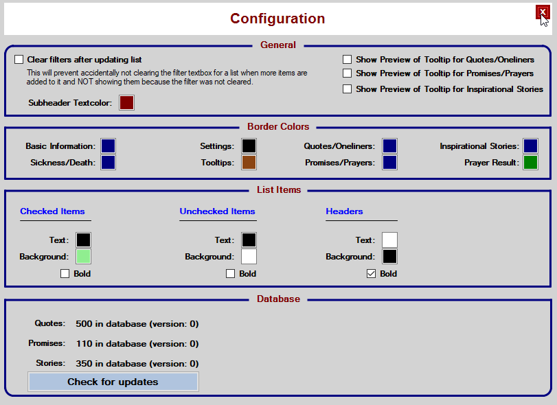Enable tooltip preview for Inspirational Stories

pyautogui.click(x=348, y=89)
